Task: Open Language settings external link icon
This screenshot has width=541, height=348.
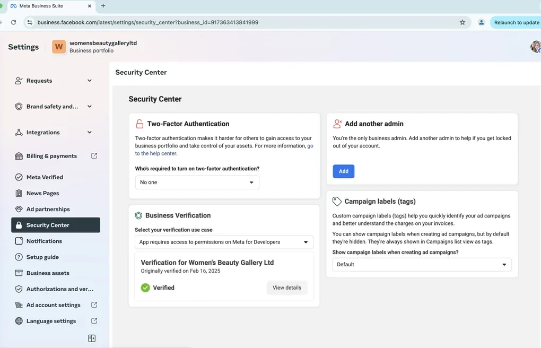Action: click(x=94, y=321)
